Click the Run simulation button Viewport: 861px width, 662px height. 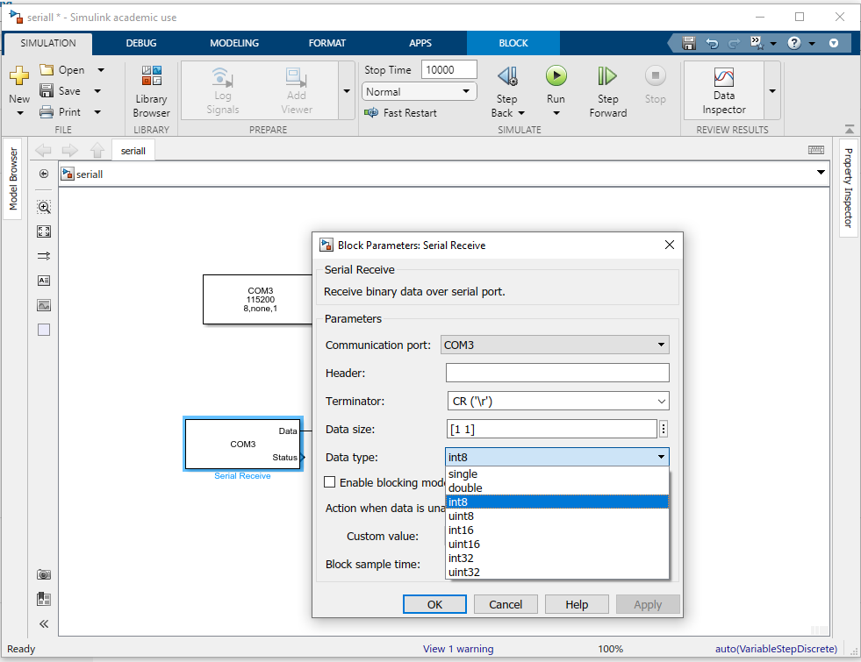[x=556, y=76]
